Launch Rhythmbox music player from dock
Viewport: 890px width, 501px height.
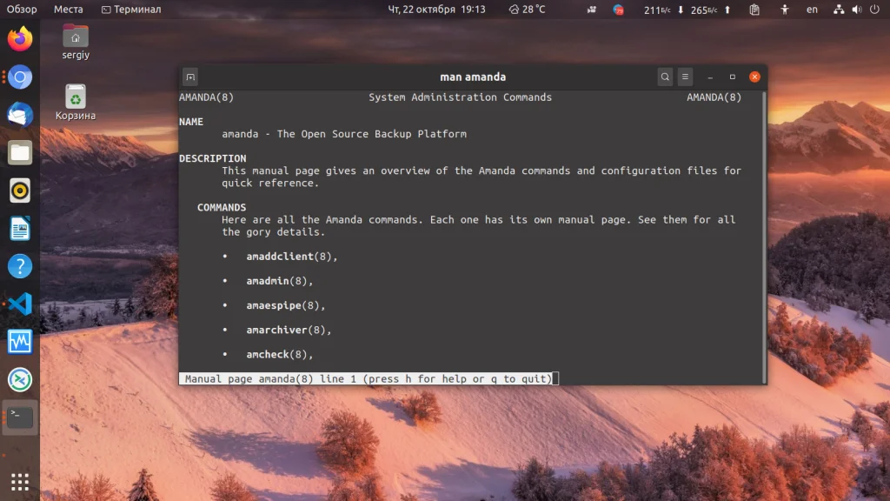click(20, 190)
